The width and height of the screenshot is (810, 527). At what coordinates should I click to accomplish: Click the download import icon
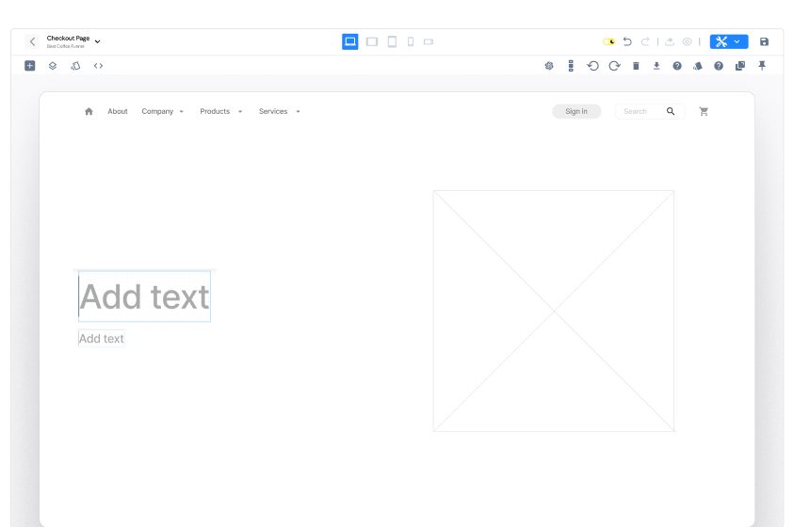(x=656, y=66)
